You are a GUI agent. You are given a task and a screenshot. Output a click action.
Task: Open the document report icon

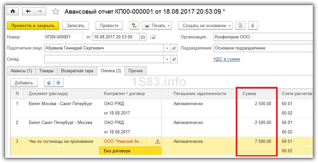(240, 25)
